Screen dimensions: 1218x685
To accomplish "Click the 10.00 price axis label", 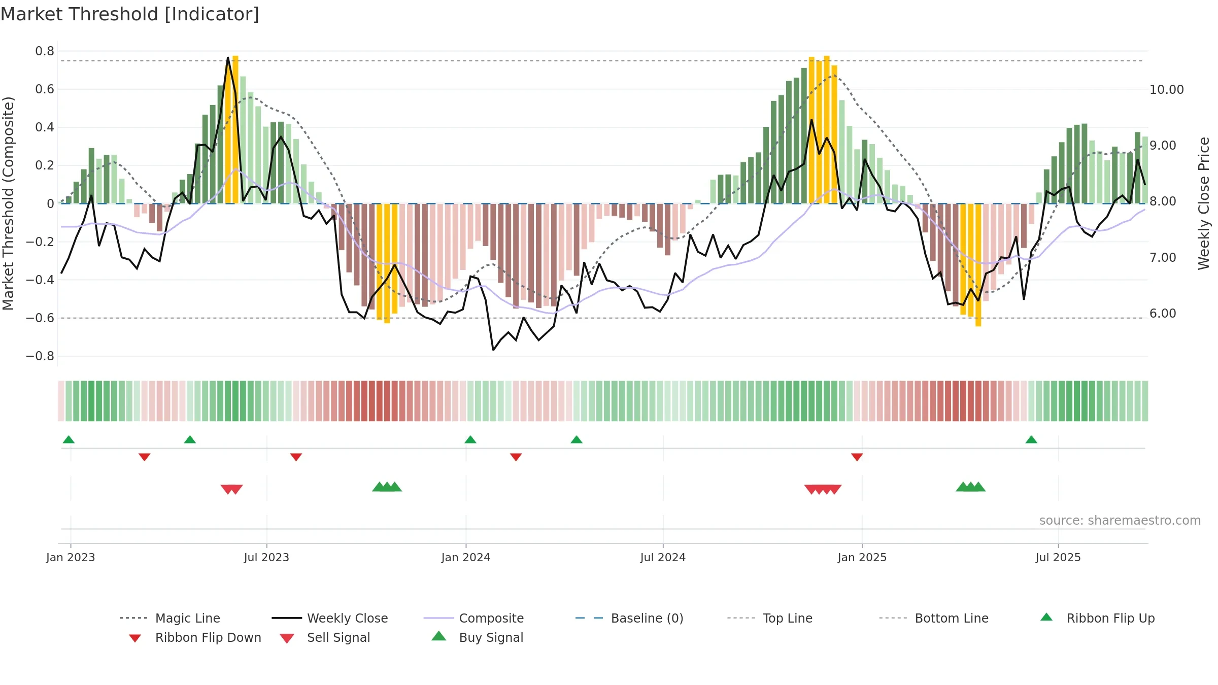I will coord(1167,90).
